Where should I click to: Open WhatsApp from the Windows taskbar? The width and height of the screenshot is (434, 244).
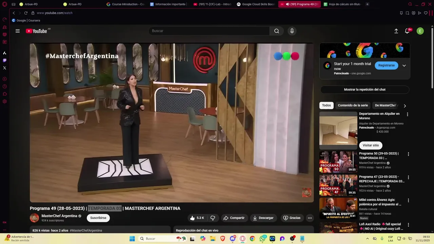262,239
